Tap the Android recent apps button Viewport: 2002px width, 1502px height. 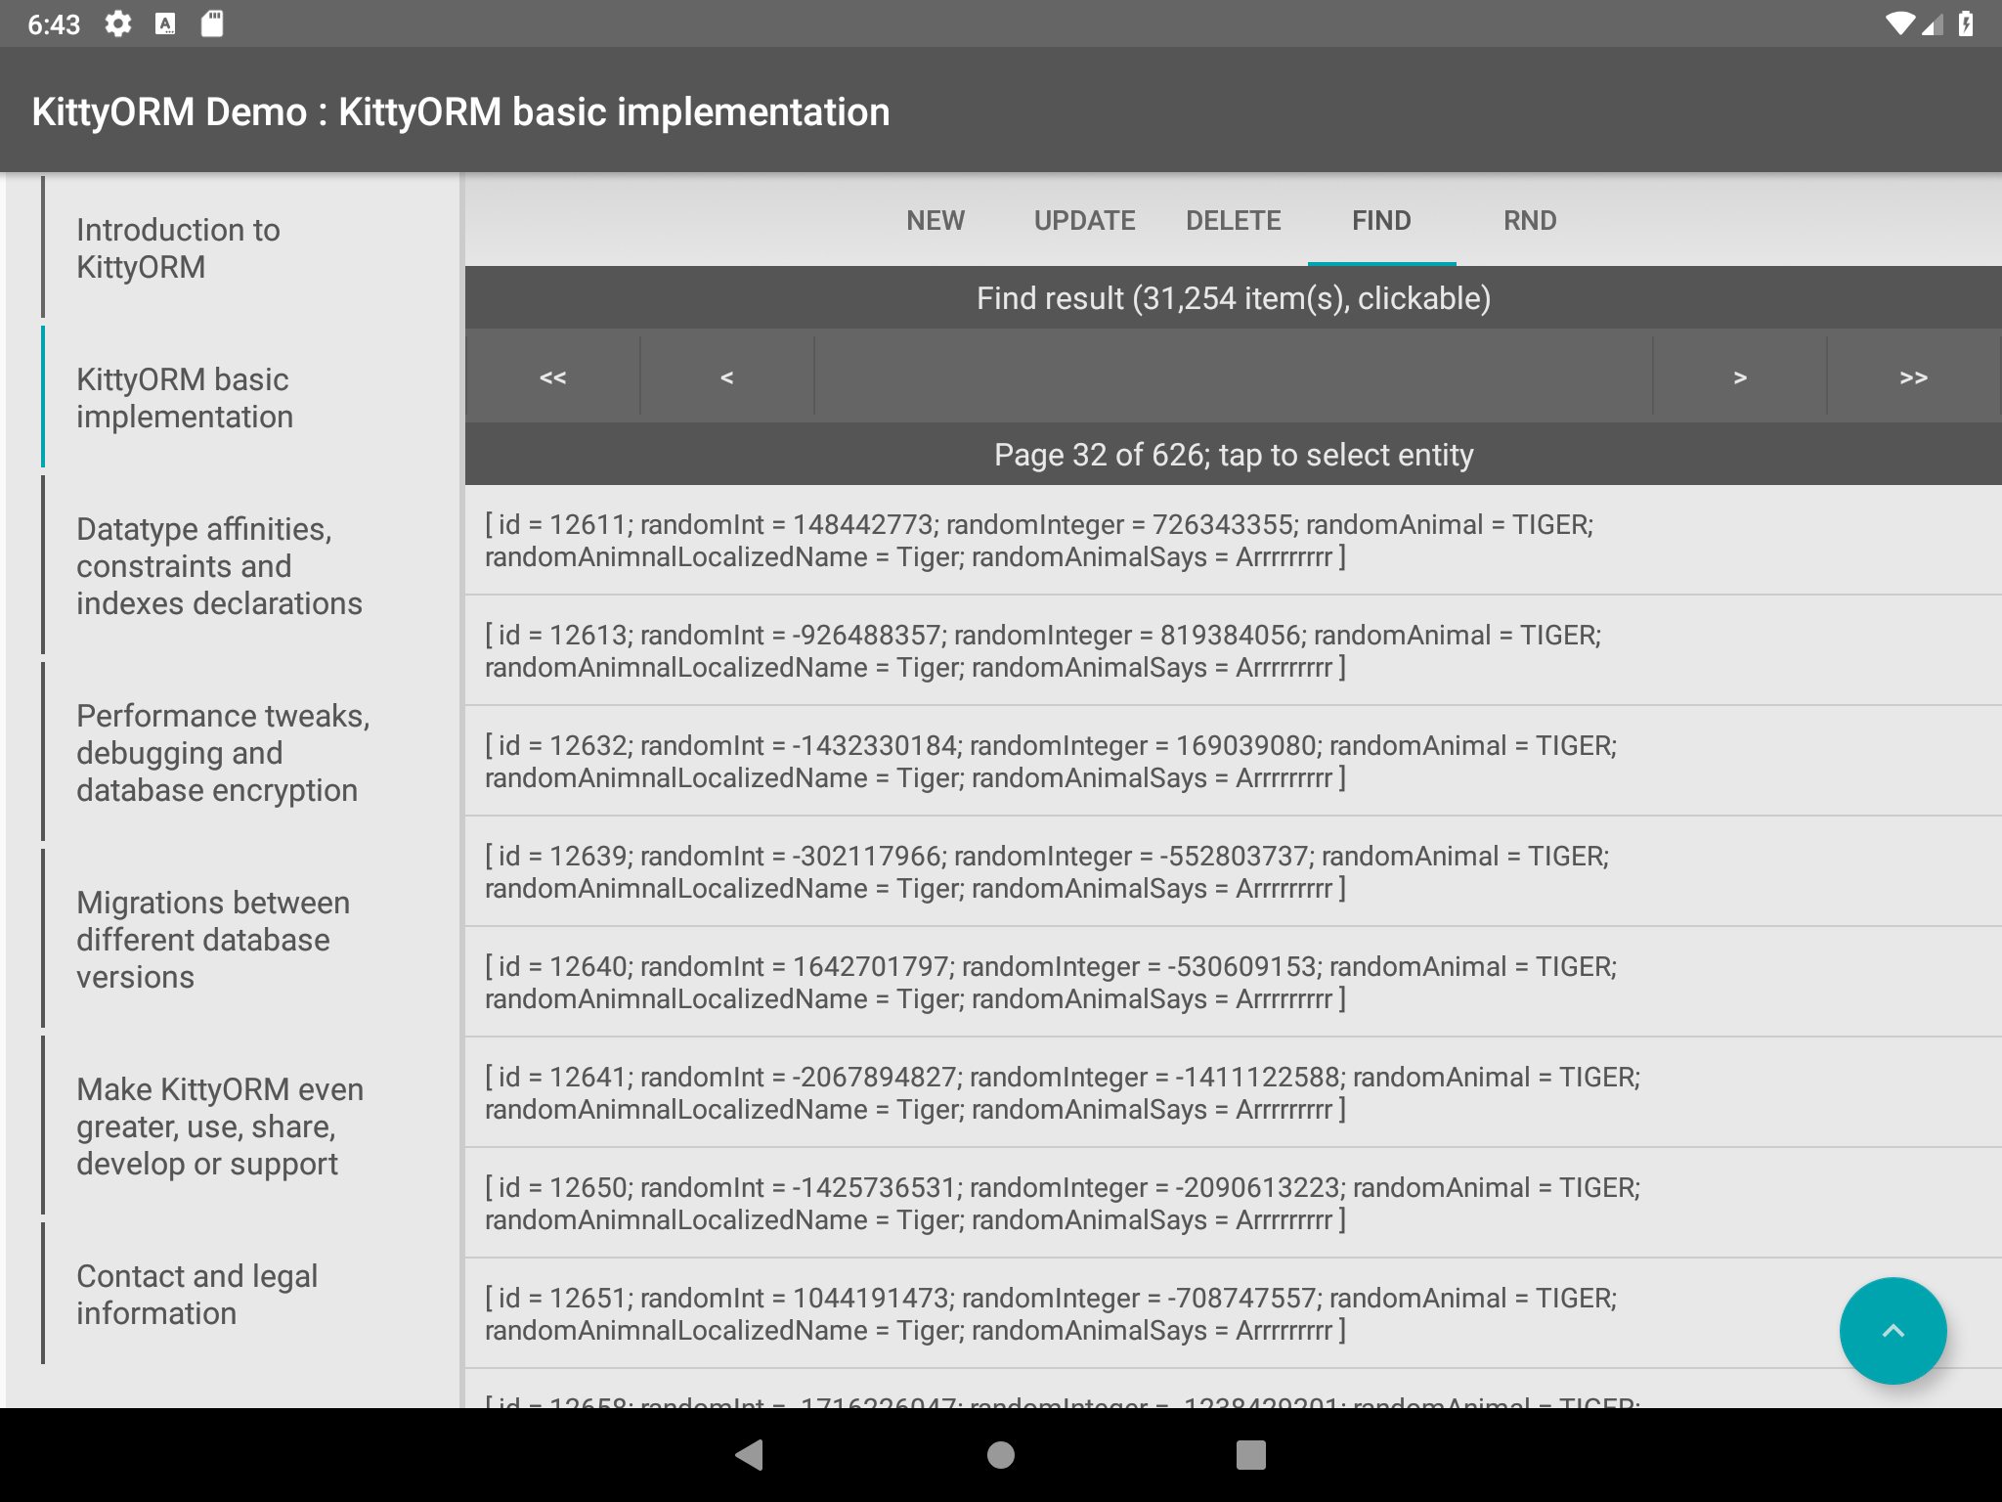coord(1251,1455)
